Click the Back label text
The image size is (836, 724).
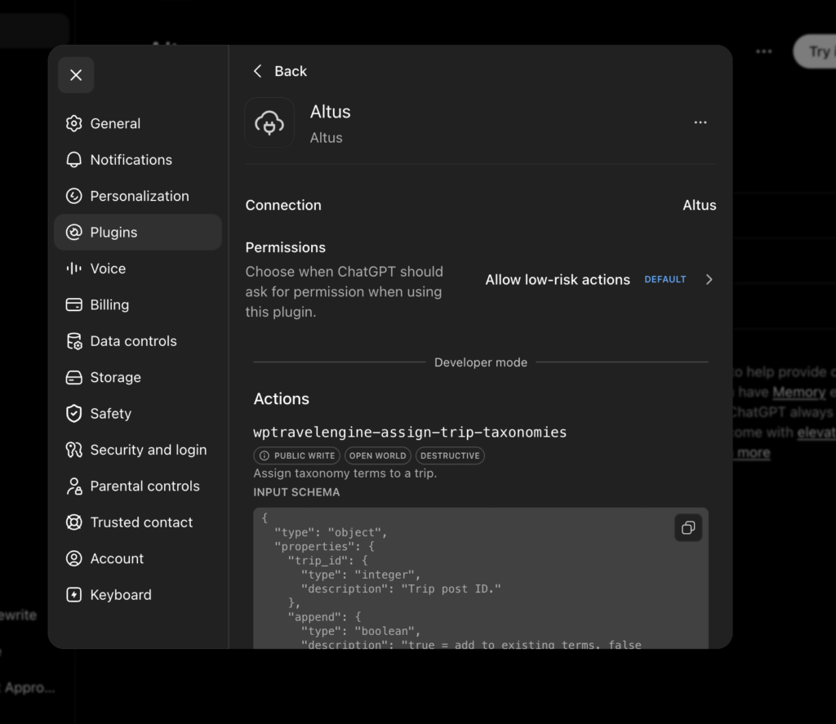pos(291,71)
